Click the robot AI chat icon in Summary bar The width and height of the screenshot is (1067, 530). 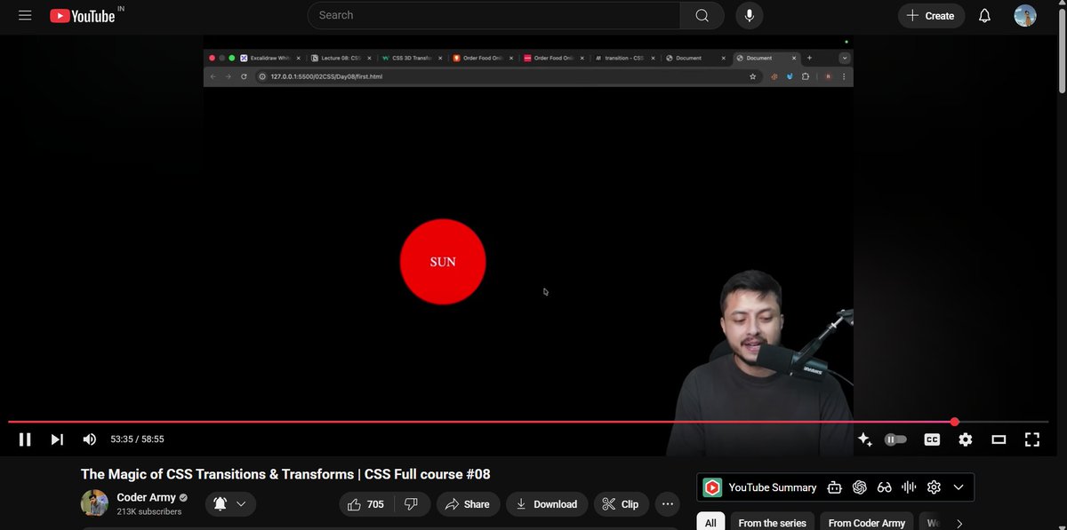tap(834, 486)
